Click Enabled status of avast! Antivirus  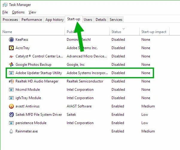pos(118,106)
